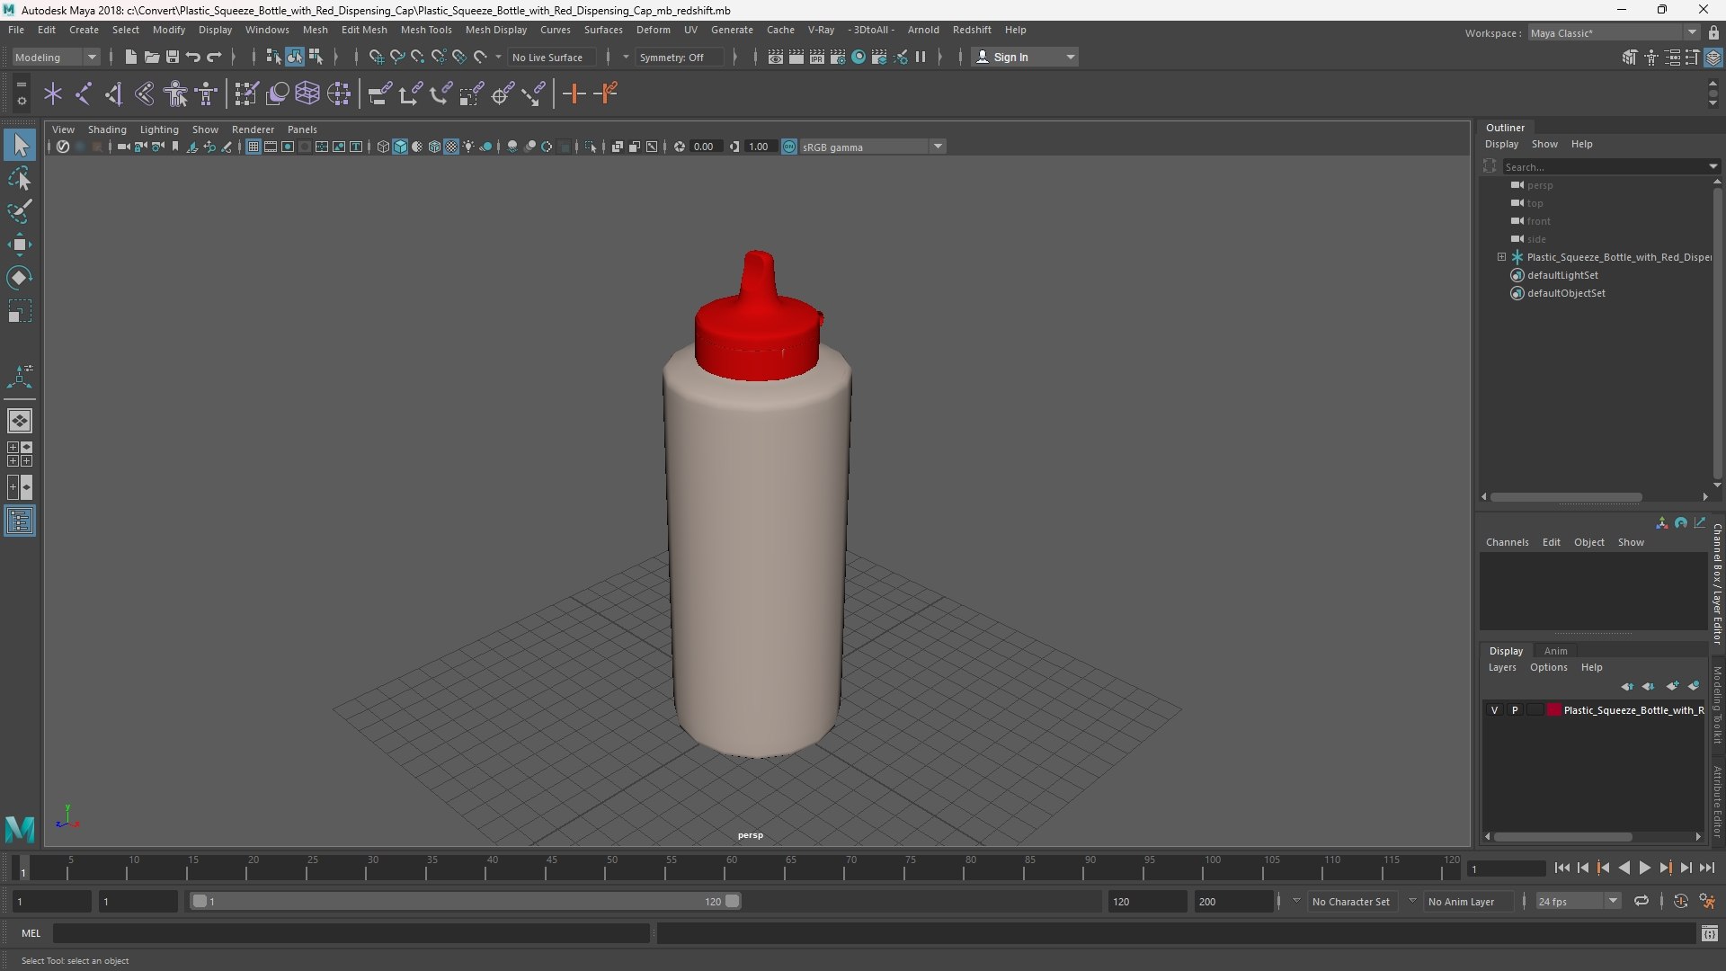The width and height of the screenshot is (1726, 971).
Task: Click the Save Scene disk icon
Action: (x=172, y=57)
